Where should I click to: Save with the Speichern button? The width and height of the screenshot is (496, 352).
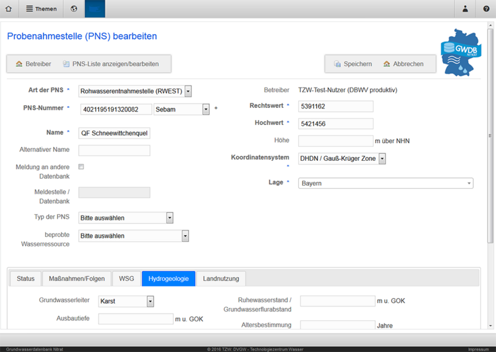[x=352, y=64]
